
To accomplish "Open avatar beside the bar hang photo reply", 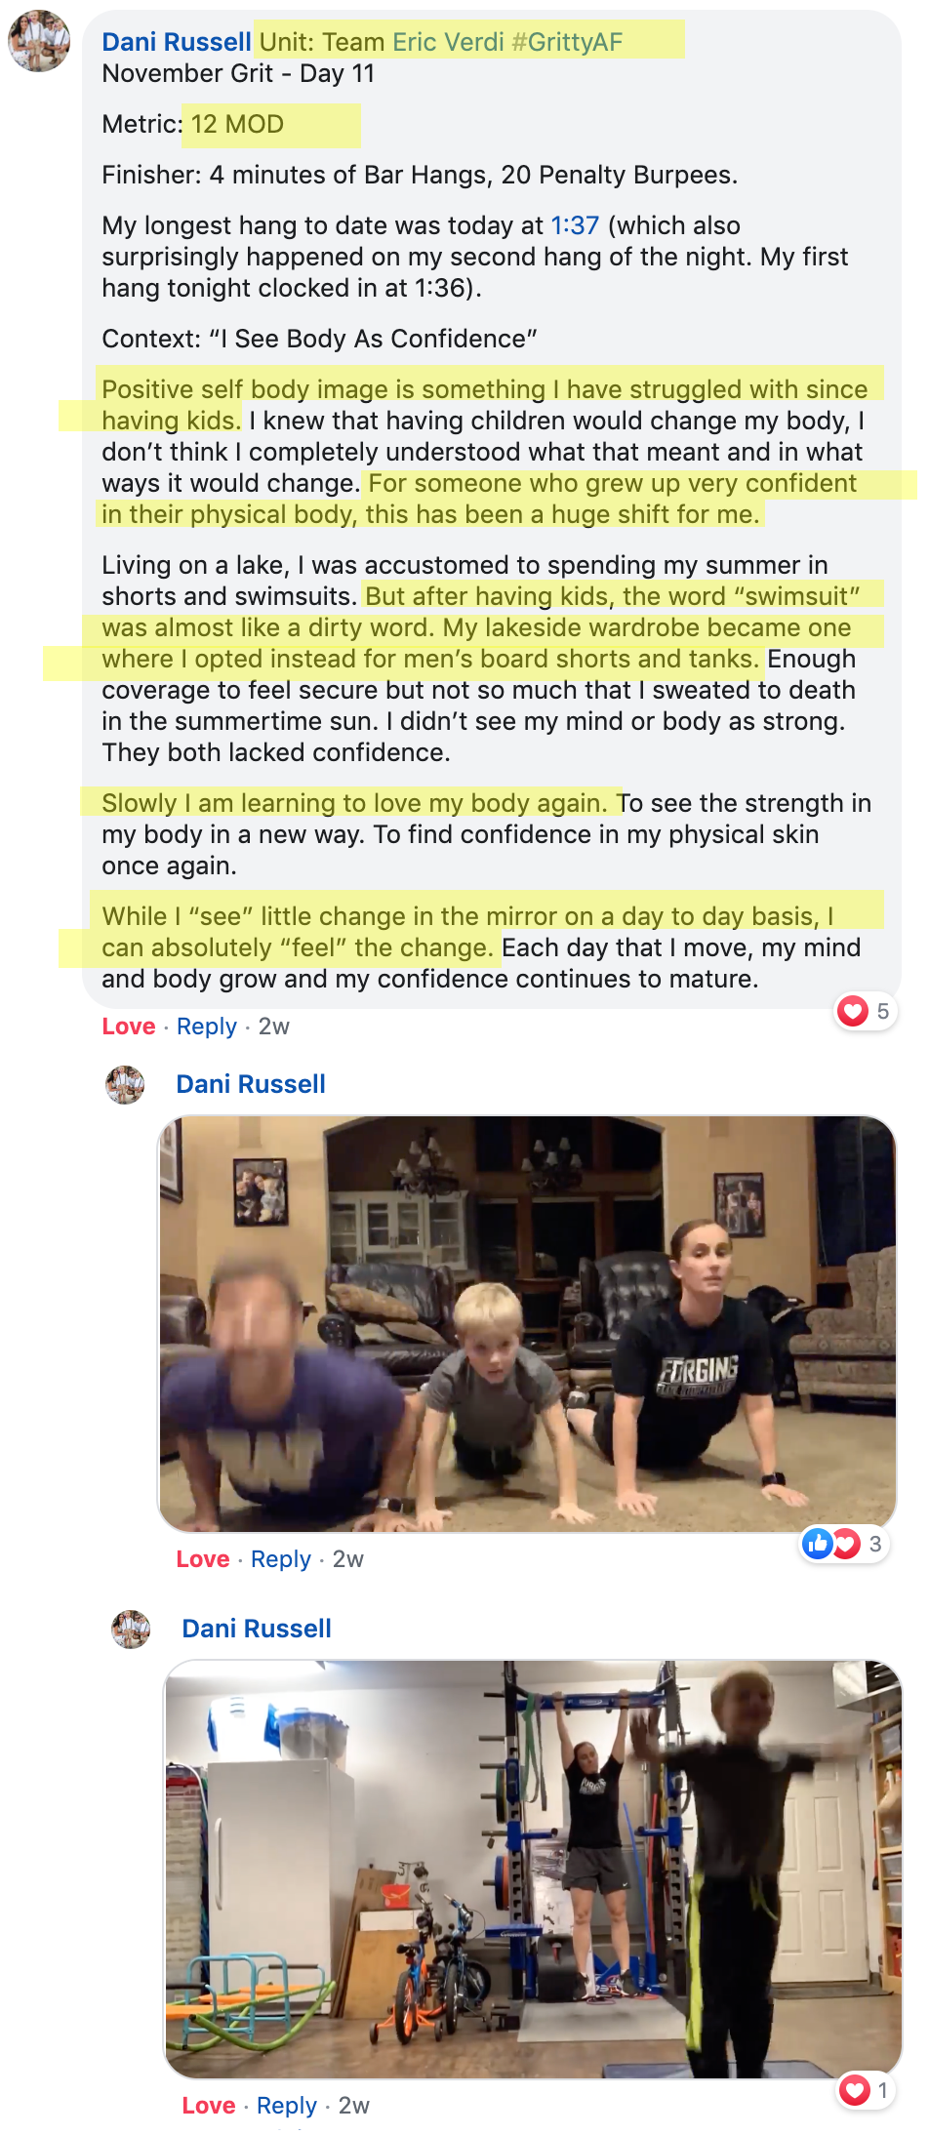I will pyautogui.click(x=131, y=1630).
